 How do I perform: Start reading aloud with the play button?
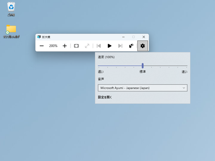[x=109, y=46]
